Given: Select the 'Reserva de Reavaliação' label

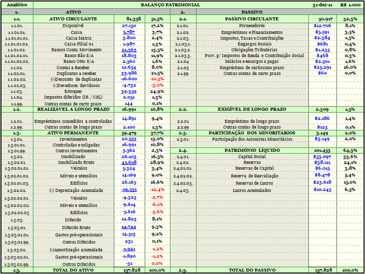Looking at the screenshot, I should pyautogui.click(x=255, y=176).
